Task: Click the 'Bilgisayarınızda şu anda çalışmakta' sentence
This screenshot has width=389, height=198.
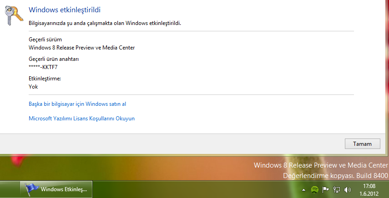Action: (x=105, y=23)
